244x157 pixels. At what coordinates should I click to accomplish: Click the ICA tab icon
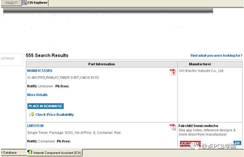[30, 152]
